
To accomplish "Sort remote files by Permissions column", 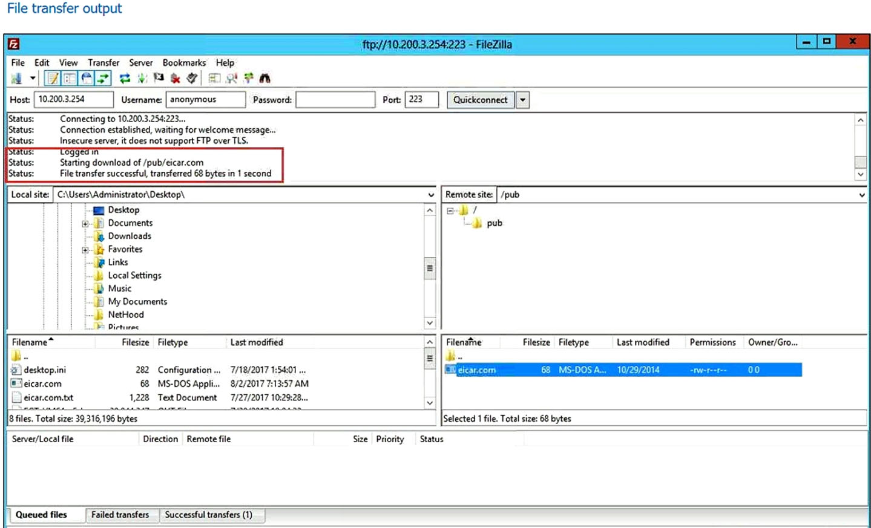I will (x=712, y=342).
